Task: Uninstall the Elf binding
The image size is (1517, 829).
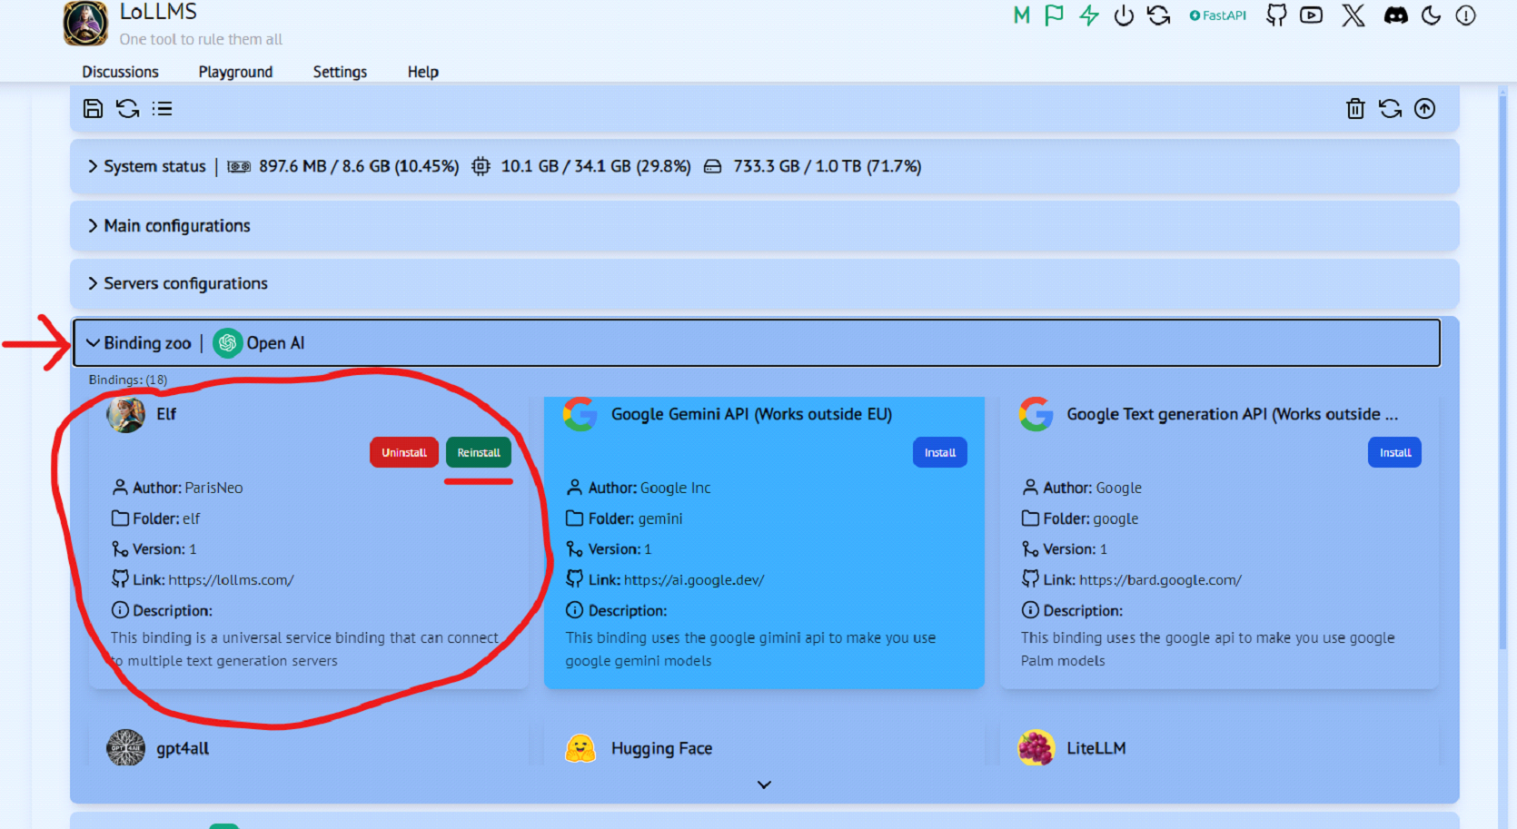Action: 404,452
